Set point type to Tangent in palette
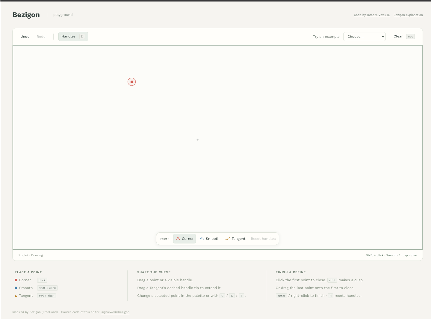Image resolution: width=431 pixels, height=319 pixels. (x=235, y=239)
